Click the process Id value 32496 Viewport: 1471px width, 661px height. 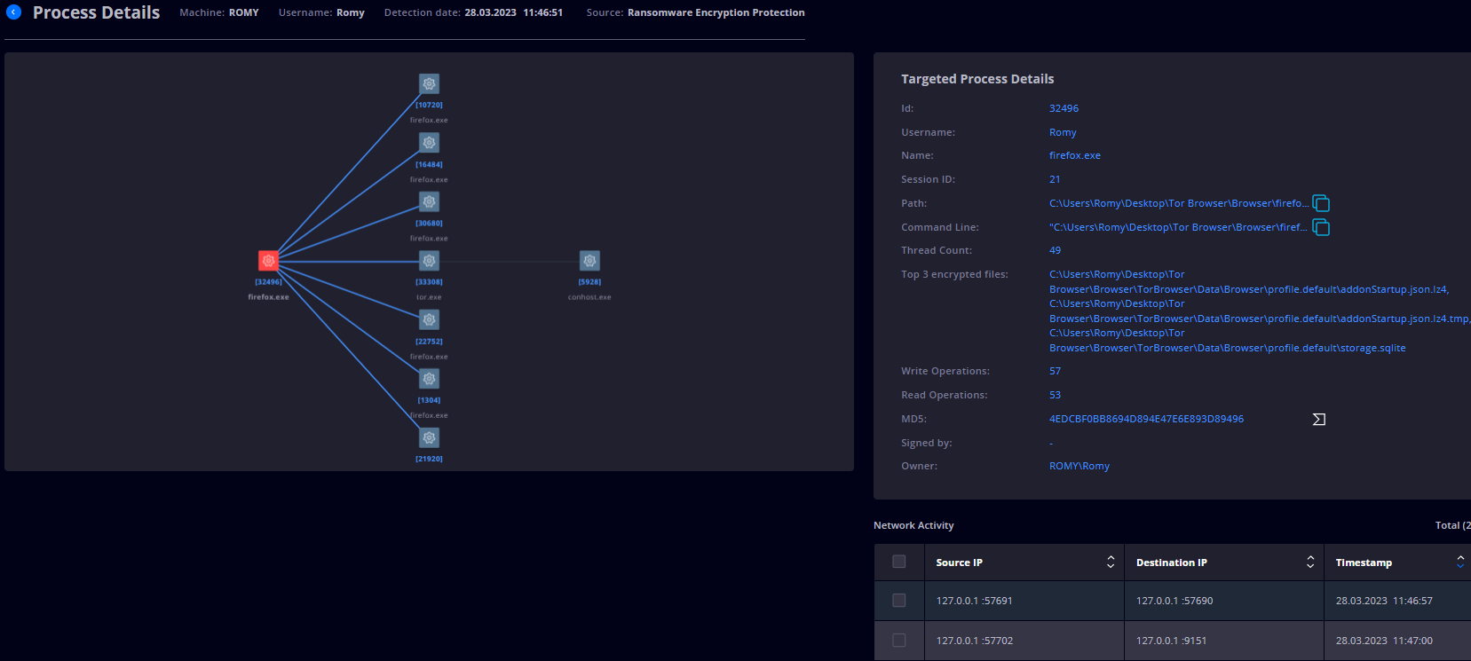pos(1064,108)
